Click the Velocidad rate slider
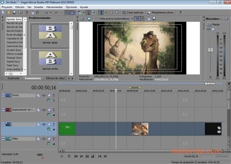 (40, 155)
